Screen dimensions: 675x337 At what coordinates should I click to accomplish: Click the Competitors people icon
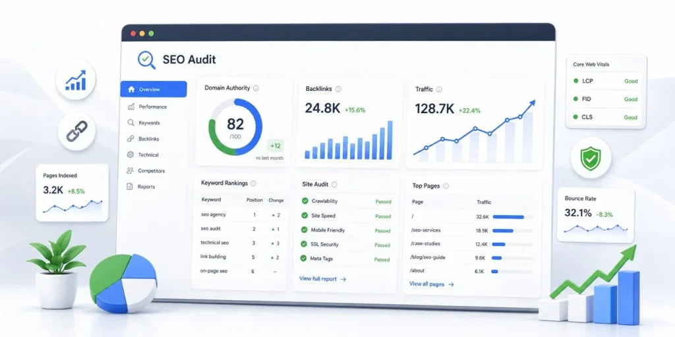point(130,170)
